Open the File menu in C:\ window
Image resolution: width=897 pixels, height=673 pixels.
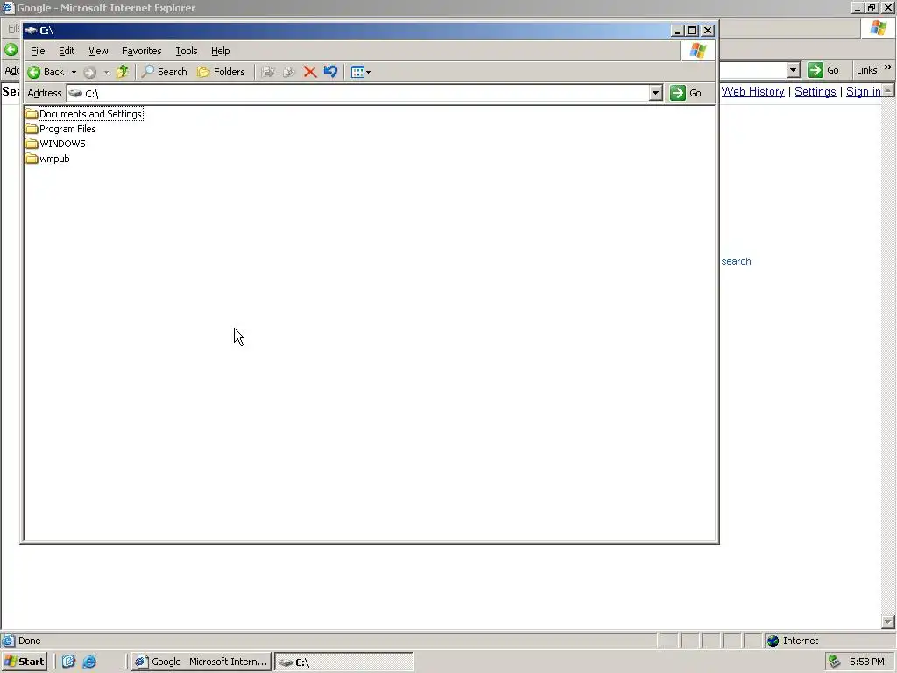(x=38, y=51)
